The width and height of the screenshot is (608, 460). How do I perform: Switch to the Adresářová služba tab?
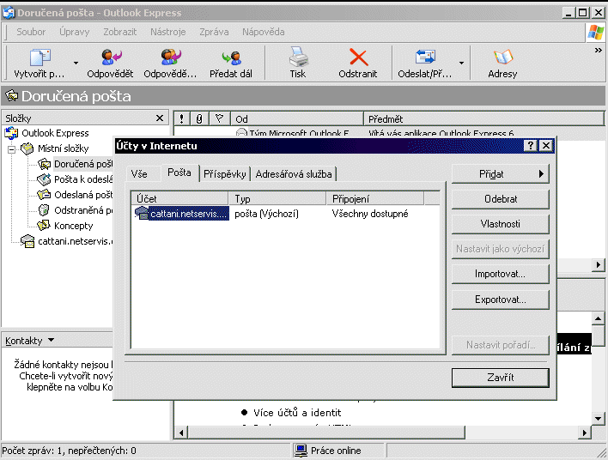[294, 174]
